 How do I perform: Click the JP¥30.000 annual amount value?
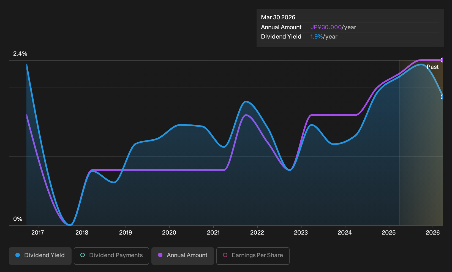326,27
